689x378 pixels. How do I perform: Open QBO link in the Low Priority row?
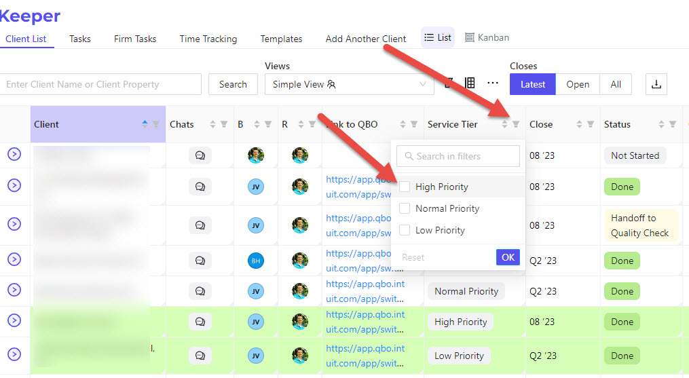click(365, 356)
